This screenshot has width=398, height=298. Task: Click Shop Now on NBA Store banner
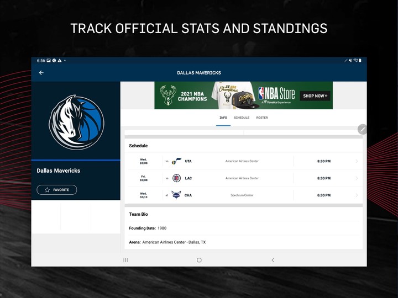point(315,96)
